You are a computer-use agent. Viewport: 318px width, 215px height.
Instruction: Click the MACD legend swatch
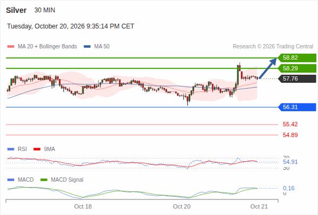11,180
